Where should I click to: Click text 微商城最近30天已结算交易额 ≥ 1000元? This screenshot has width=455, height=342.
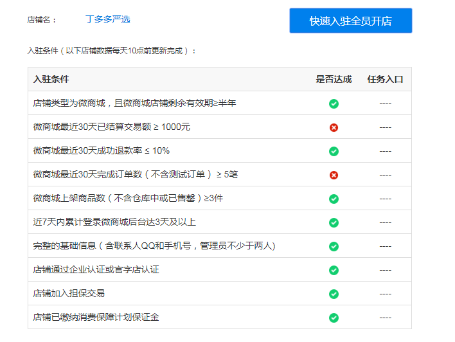point(111,127)
